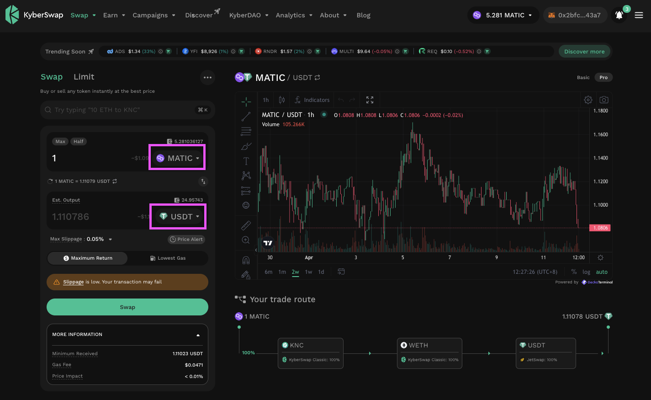The image size is (651, 400).
Task: Select the Maximum Return option
Action: [88, 258]
